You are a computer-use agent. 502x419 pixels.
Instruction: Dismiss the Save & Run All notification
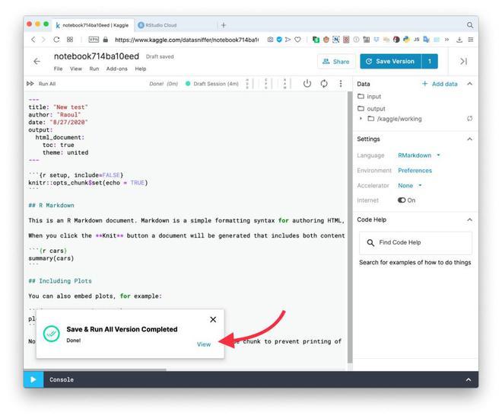click(x=213, y=319)
